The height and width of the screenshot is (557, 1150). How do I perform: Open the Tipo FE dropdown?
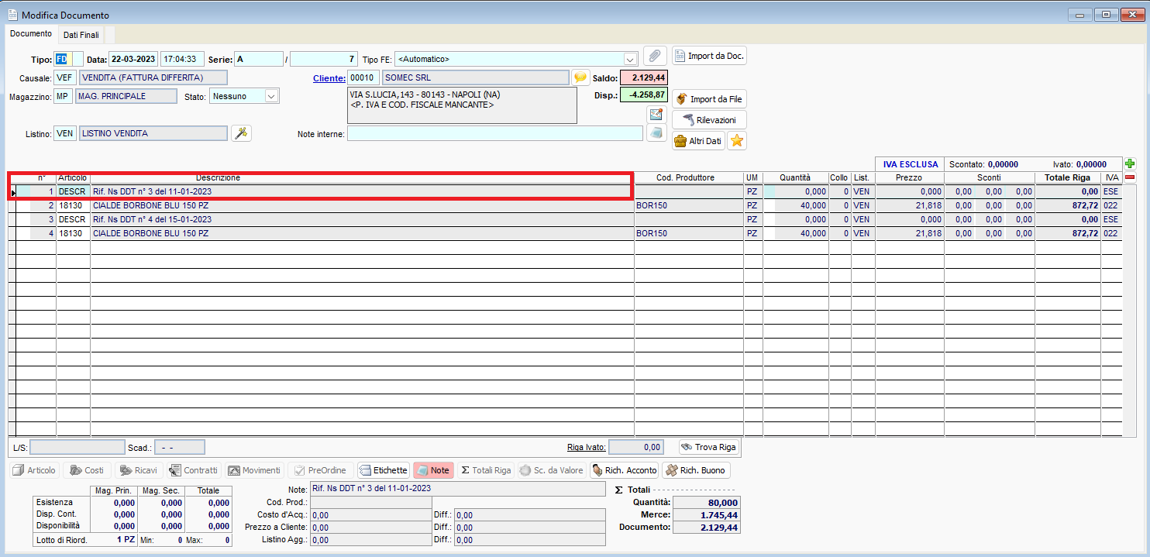pyautogui.click(x=629, y=59)
